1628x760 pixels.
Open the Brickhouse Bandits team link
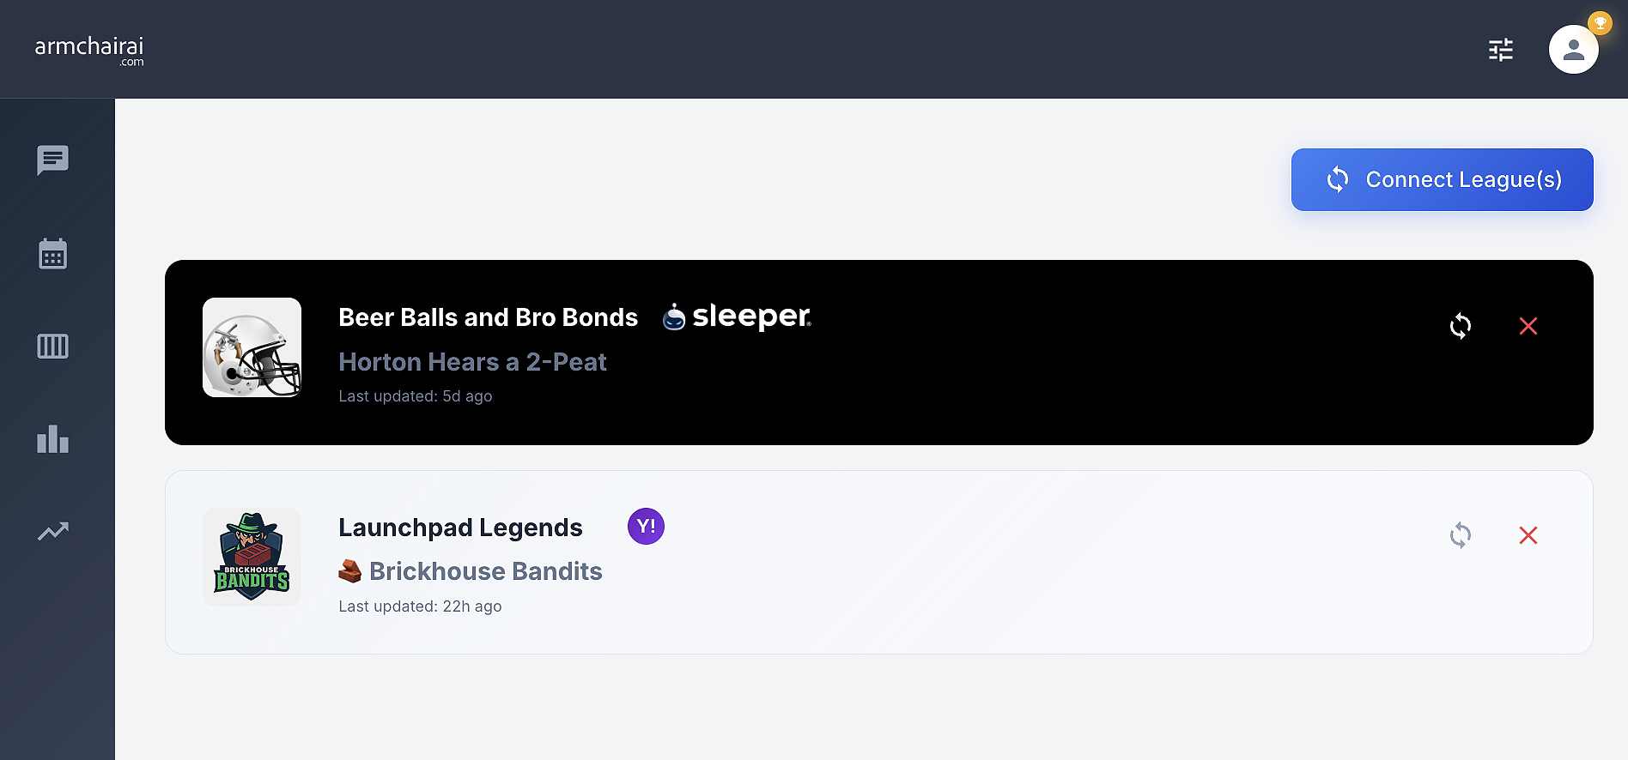[x=485, y=570]
